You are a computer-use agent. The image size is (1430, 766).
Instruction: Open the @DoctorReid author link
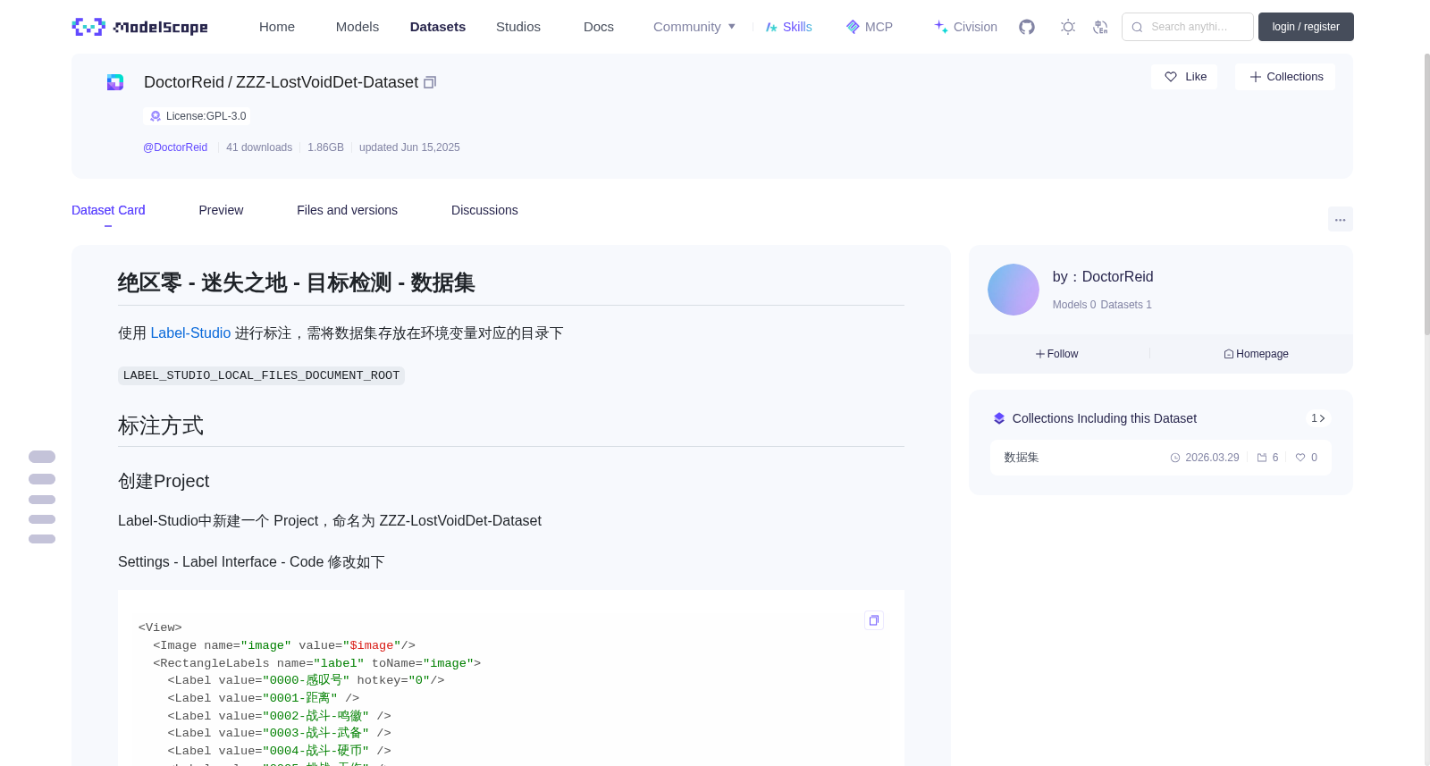[x=175, y=147]
